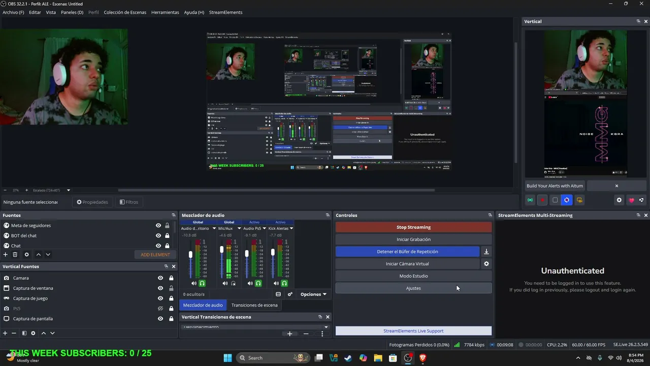Open the Archivo (F) menu
650x366 pixels.
pyautogui.click(x=13, y=12)
